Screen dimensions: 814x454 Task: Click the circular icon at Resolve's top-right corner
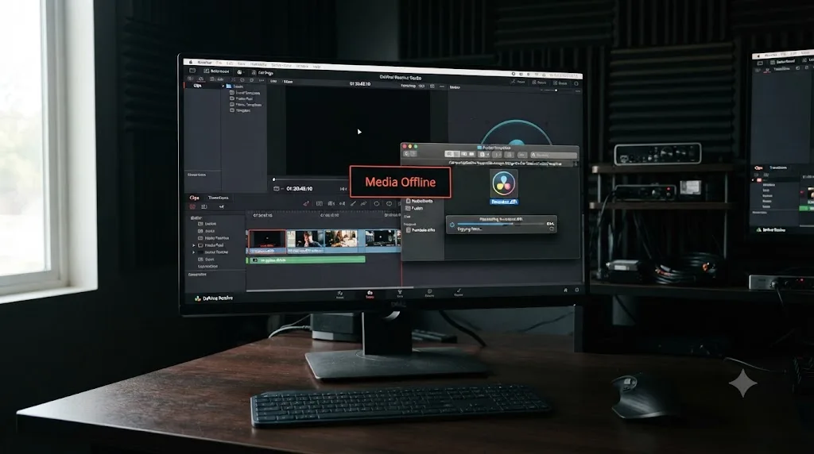click(576, 83)
